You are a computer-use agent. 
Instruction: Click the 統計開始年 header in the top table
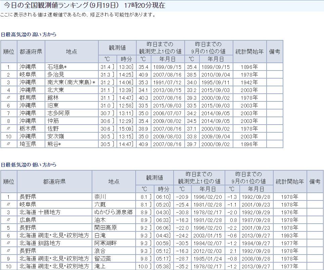[249, 51]
